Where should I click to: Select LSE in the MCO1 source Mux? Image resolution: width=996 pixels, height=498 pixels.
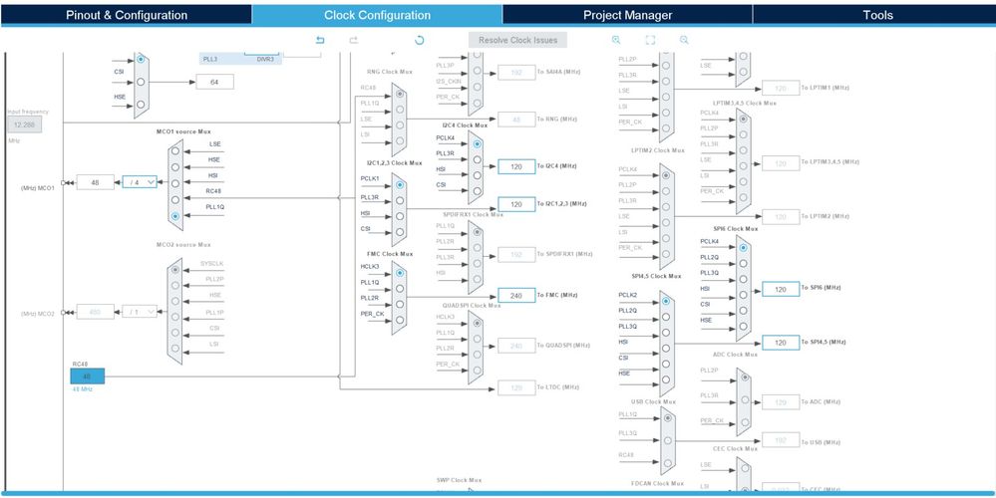pos(175,151)
